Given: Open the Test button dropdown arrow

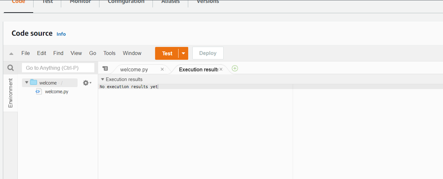Looking at the screenshot, I should point(183,53).
